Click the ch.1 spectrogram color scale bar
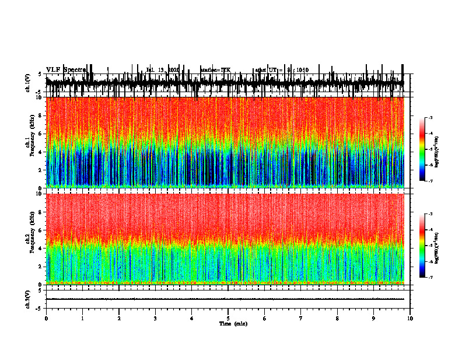 (x=422, y=149)
